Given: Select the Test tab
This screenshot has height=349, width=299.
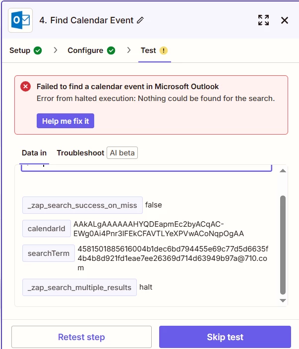Looking at the screenshot, I should click(x=154, y=50).
